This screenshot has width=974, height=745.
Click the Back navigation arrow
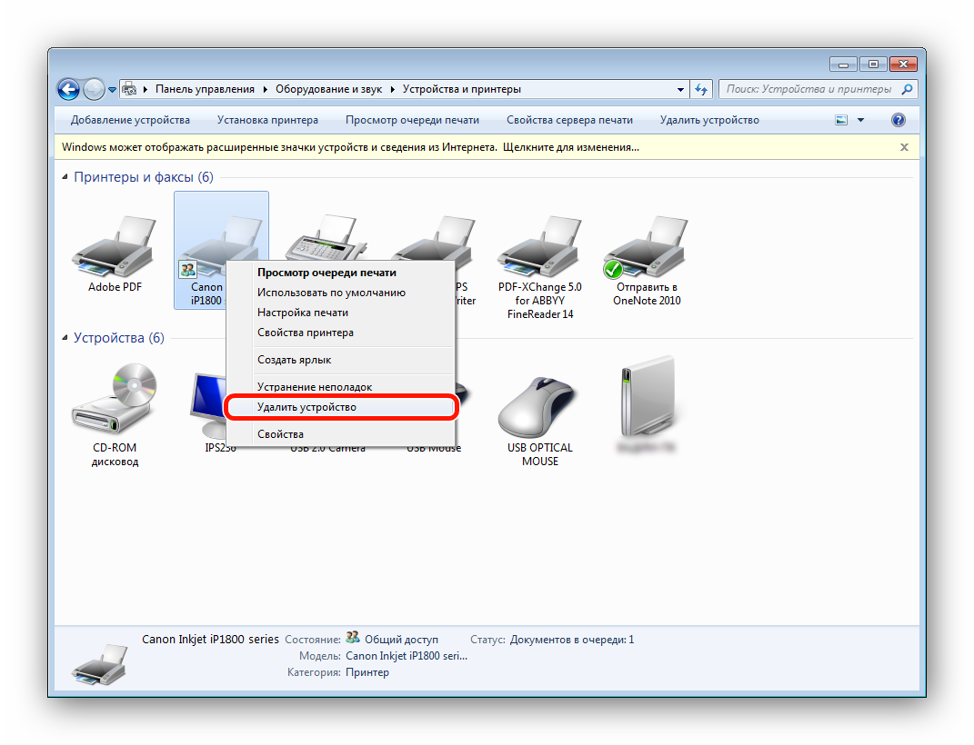pos(68,89)
